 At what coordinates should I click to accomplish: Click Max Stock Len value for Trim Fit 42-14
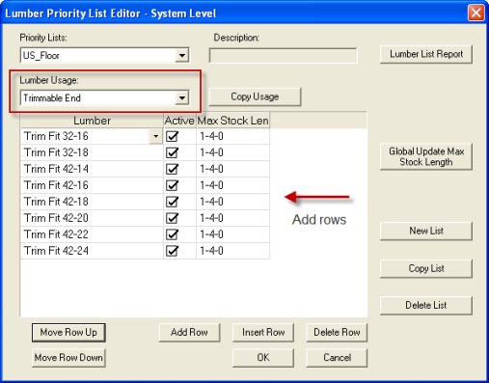[x=233, y=169]
